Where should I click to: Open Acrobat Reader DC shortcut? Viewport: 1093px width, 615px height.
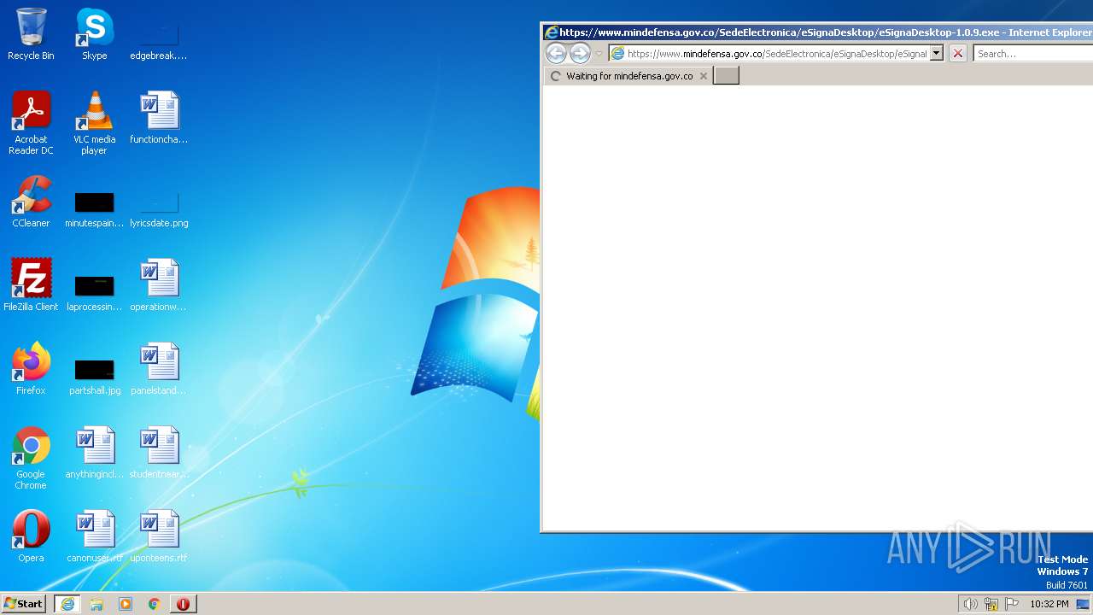(x=31, y=123)
